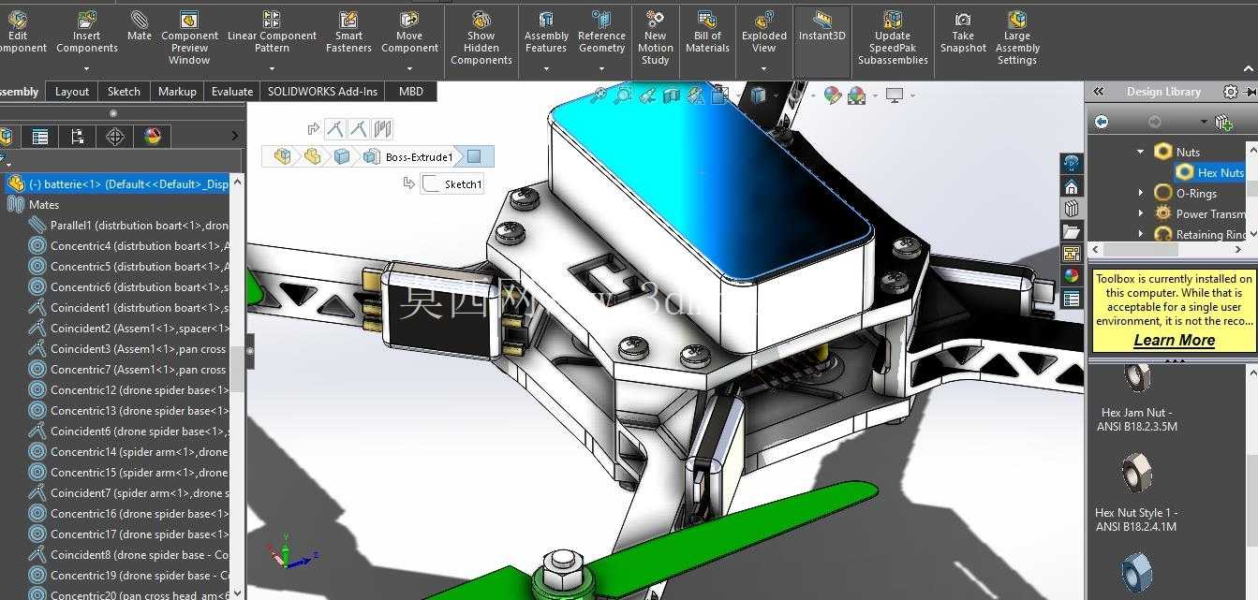Click Edit Appearance icon in view toolbar
This screenshot has height=600, width=1258.
[832, 95]
